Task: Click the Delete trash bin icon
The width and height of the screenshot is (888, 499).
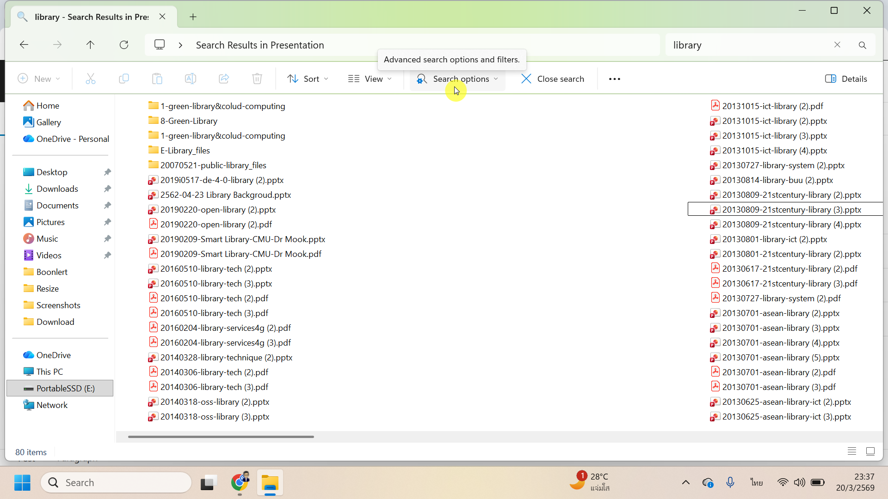Action: point(257,79)
